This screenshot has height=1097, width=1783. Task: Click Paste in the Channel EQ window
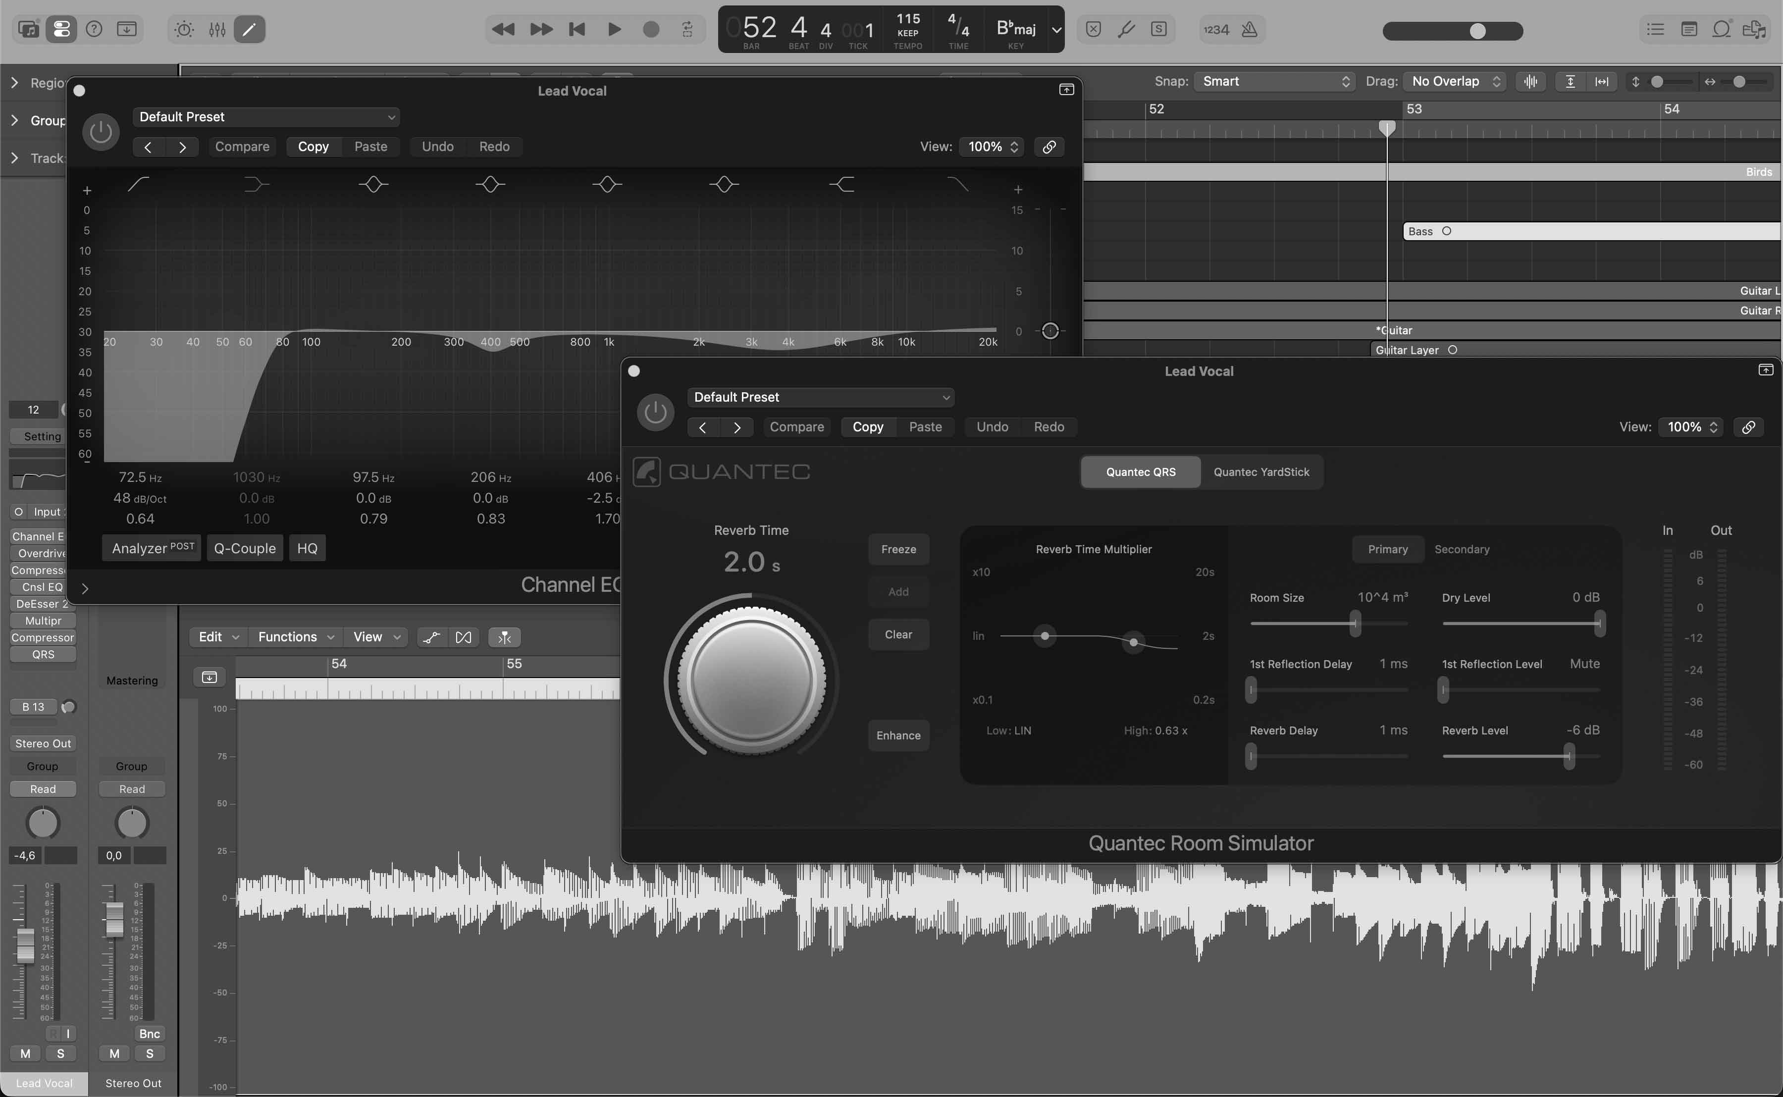coord(370,147)
